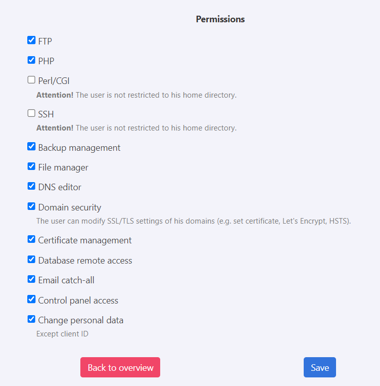The image size is (380, 386).
Task: Disable the PHP permission checkbox
Action: coord(31,60)
